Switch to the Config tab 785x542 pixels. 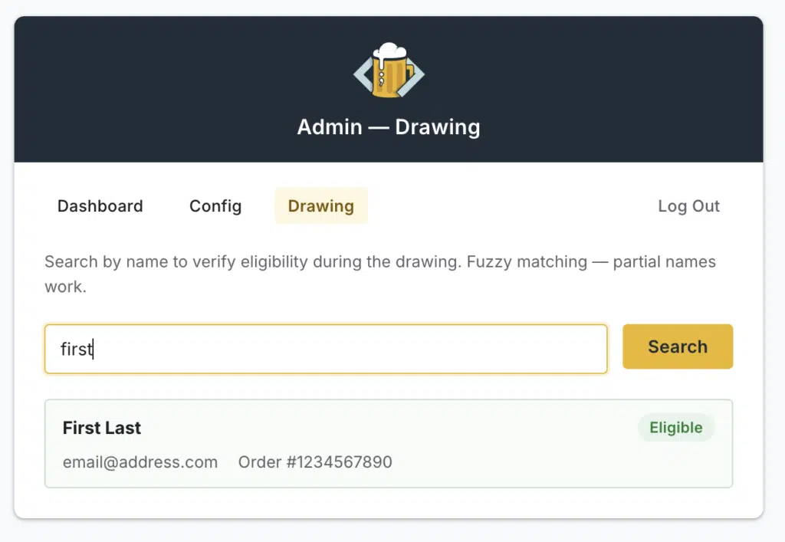tap(215, 206)
